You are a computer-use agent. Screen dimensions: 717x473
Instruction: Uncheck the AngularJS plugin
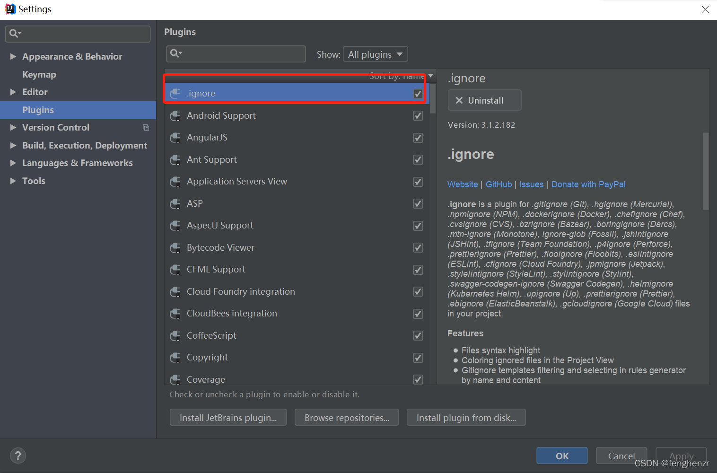(x=418, y=138)
